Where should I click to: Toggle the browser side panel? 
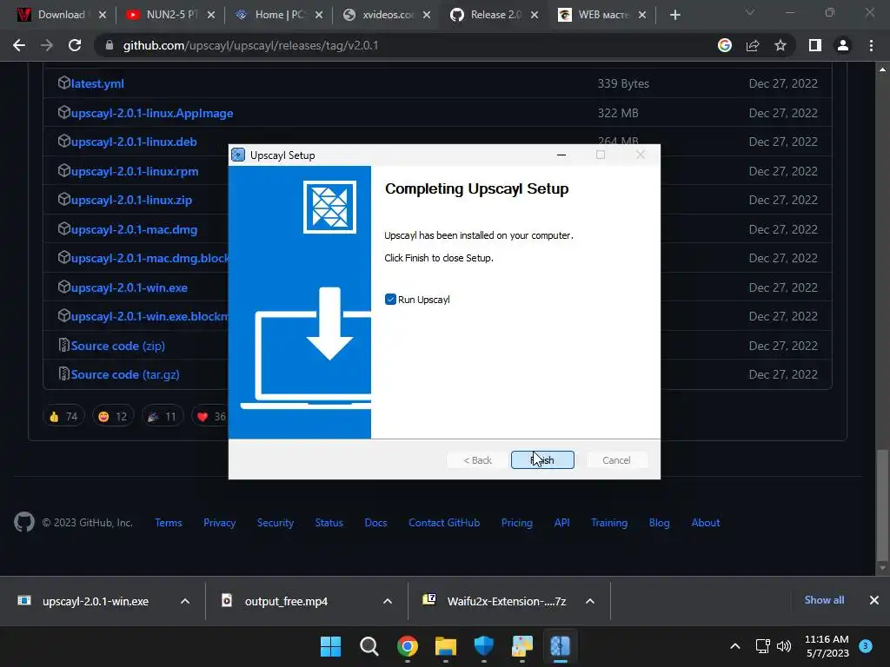815,45
